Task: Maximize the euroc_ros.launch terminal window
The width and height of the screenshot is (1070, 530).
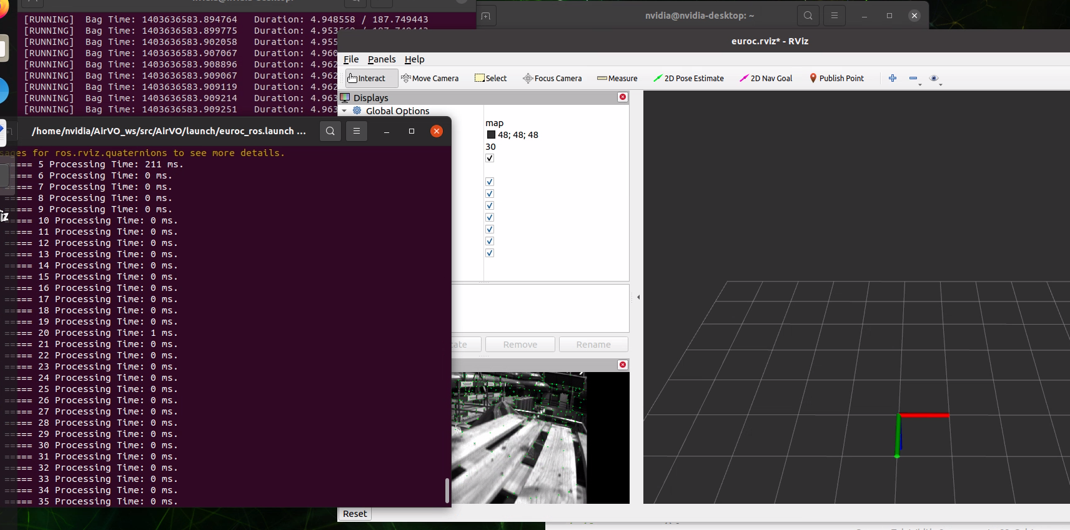Action: coord(412,131)
